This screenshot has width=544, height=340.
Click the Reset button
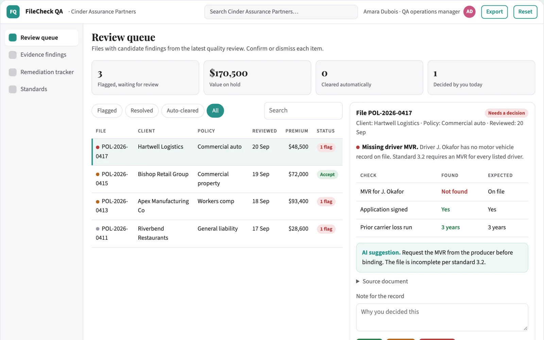point(525,12)
